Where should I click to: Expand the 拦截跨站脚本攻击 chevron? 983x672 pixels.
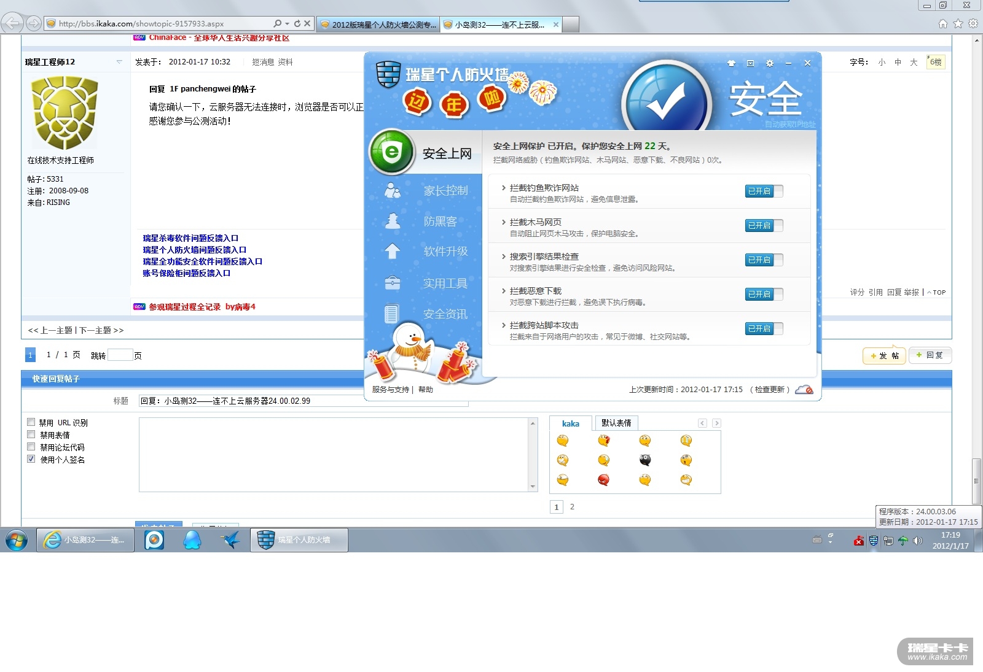coord(504,325)
